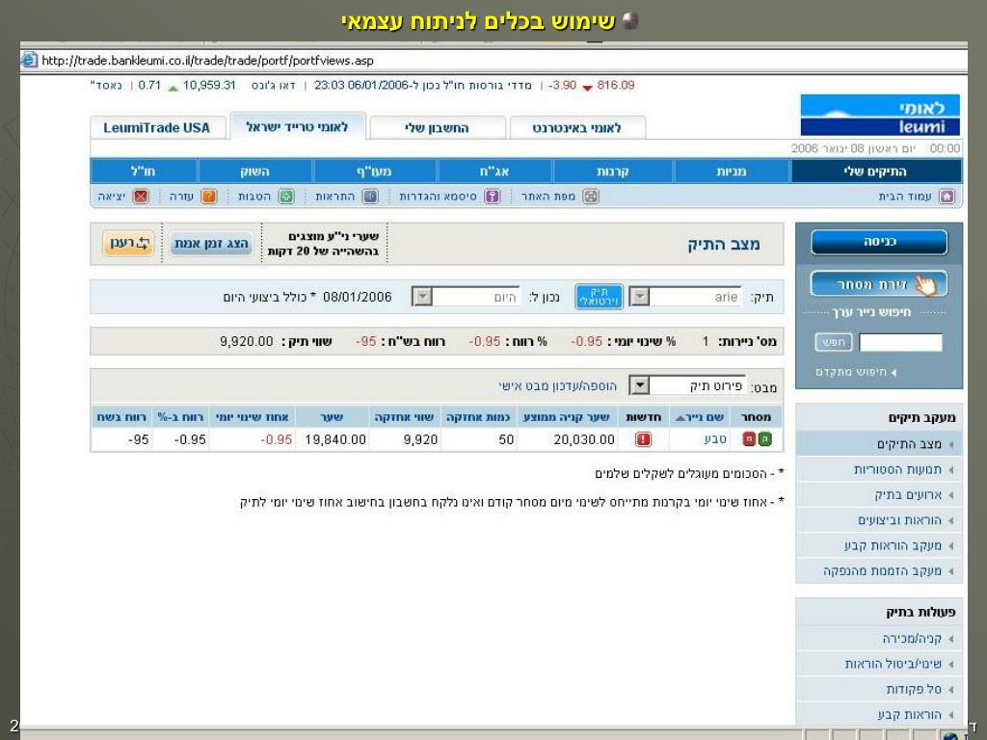Click the הוספה/עדכון מבט אישי link
987x740 pixels.
click(x=558, y=385)
